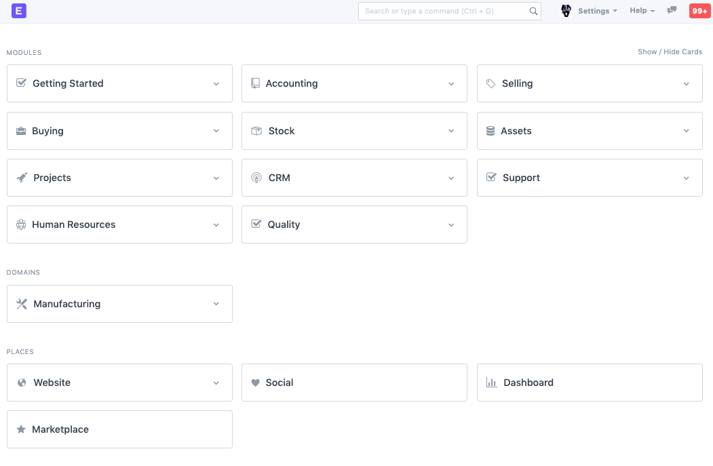713x466 pixels.
Task: Click the Social heart icon
Action: coord(256,383)
